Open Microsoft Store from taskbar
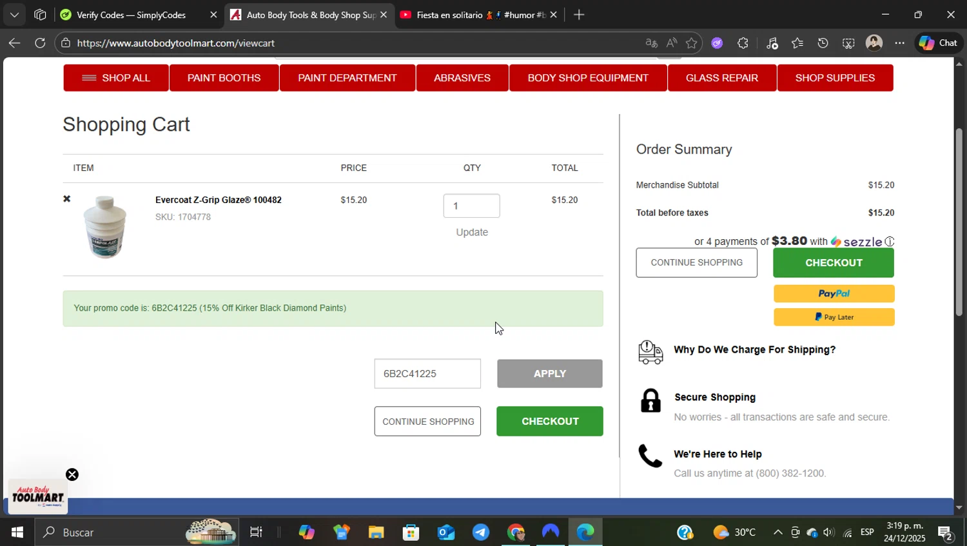This screenshot has width=967, height=546. [411, 532]
